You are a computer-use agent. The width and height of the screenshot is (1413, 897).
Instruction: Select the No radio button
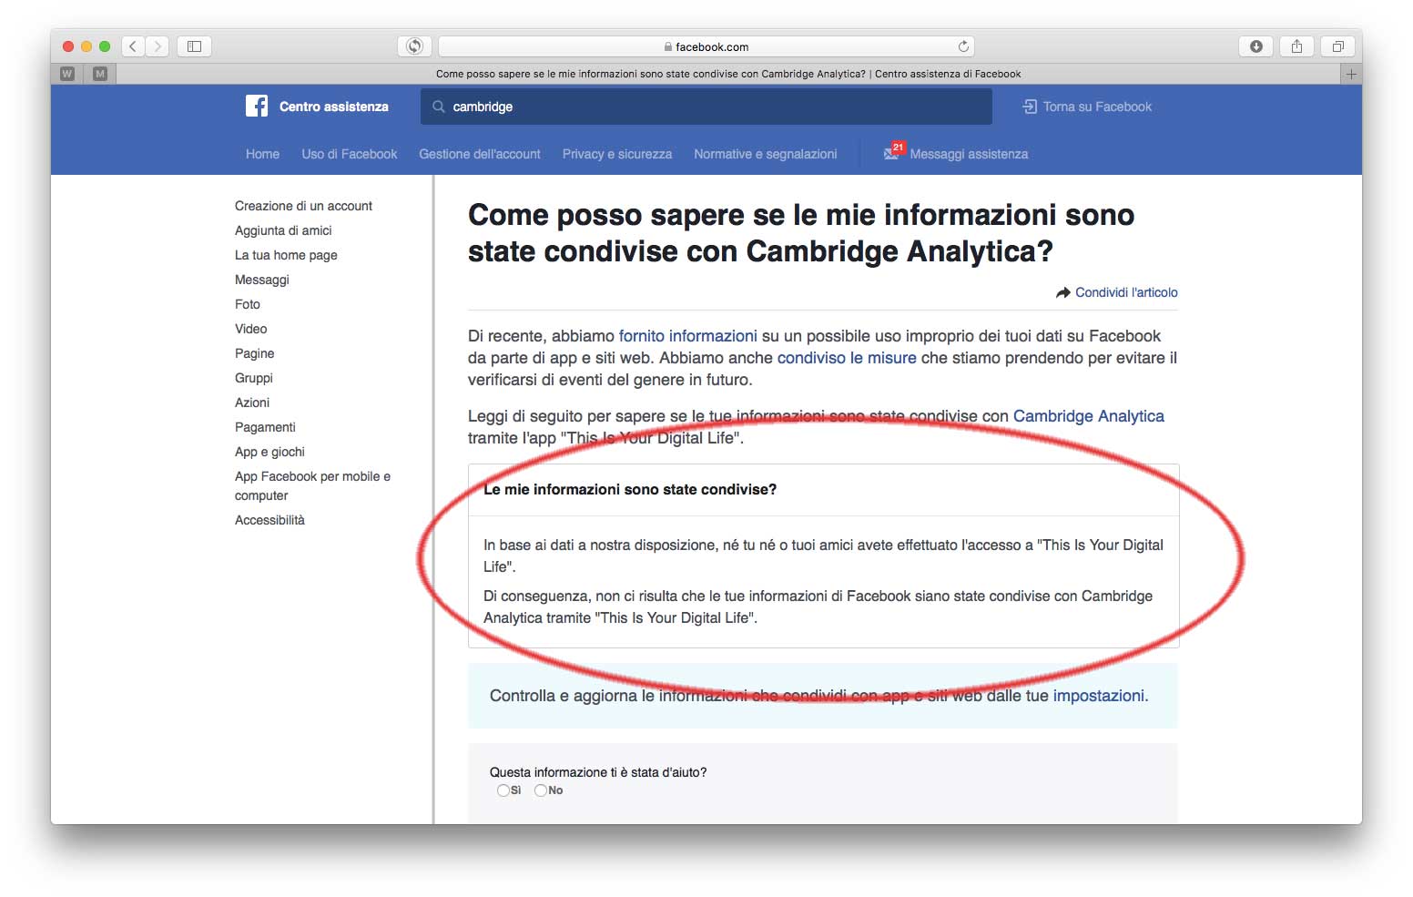click(541, 790)
